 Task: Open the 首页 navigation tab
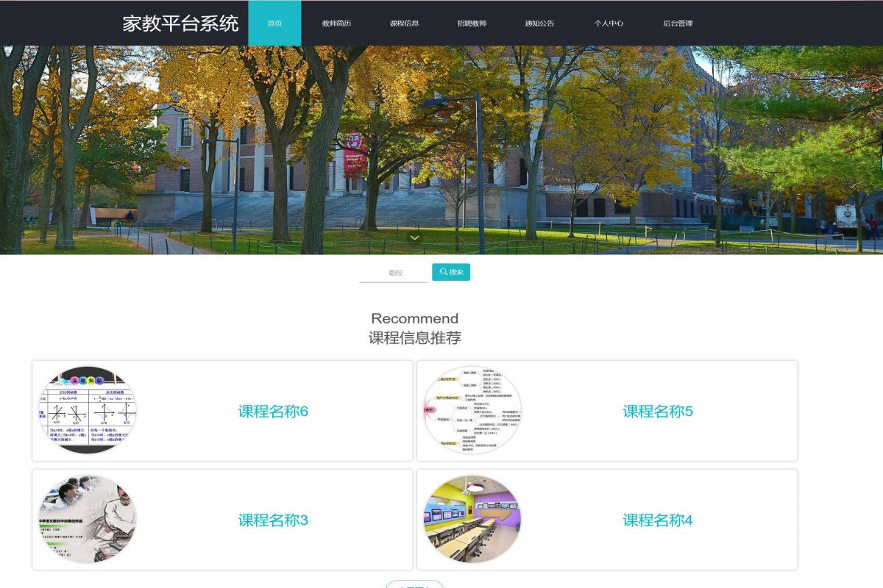pos(274,23)
